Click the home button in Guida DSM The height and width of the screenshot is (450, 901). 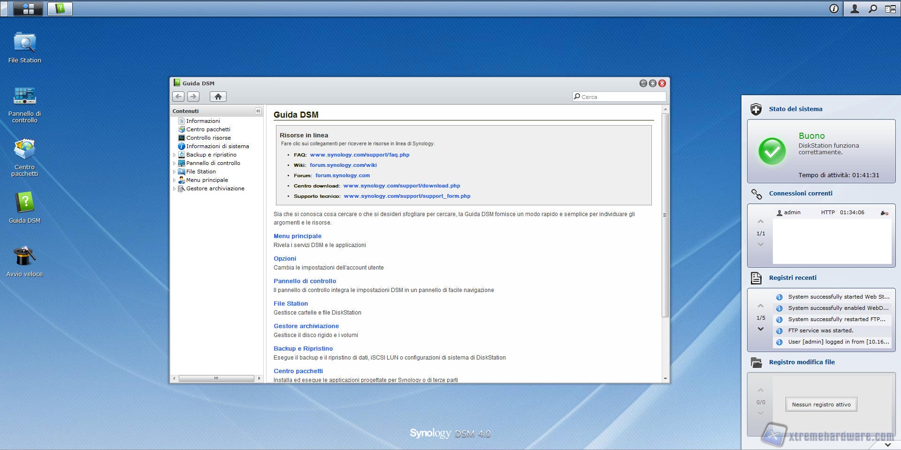[218, 97]
